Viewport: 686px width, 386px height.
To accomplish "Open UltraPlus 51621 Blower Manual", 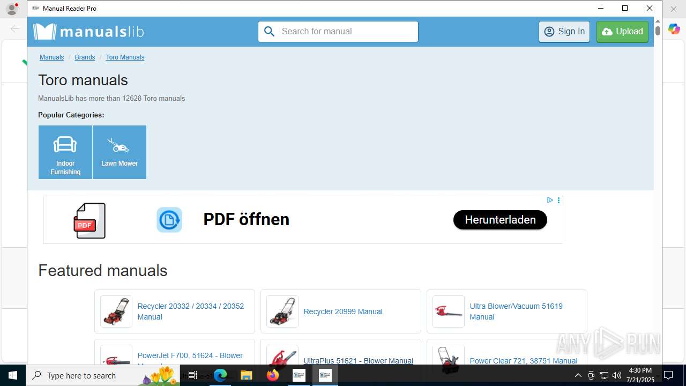I will pyautogui.click(x=359, y=361).
